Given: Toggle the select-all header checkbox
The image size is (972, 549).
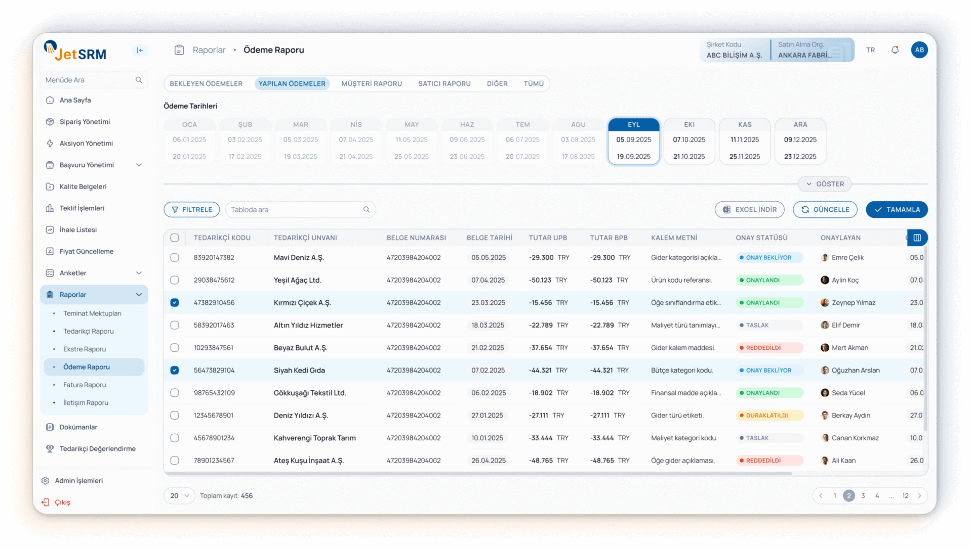Looking at the screenshot, I should [x=175, y=238].
